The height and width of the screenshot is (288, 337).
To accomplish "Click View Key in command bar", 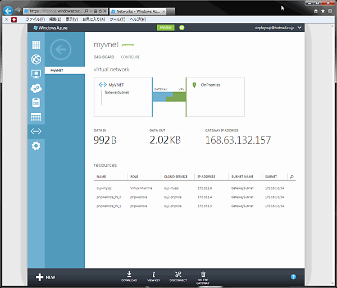I will click(x=153, y=276).
